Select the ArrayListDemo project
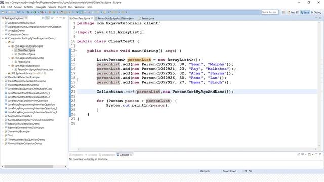The height and width of the screenshot is (182, 324). 16,31
